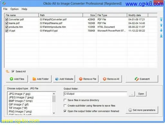Select JPG Image (*.jpg) output type

(20, 94)
